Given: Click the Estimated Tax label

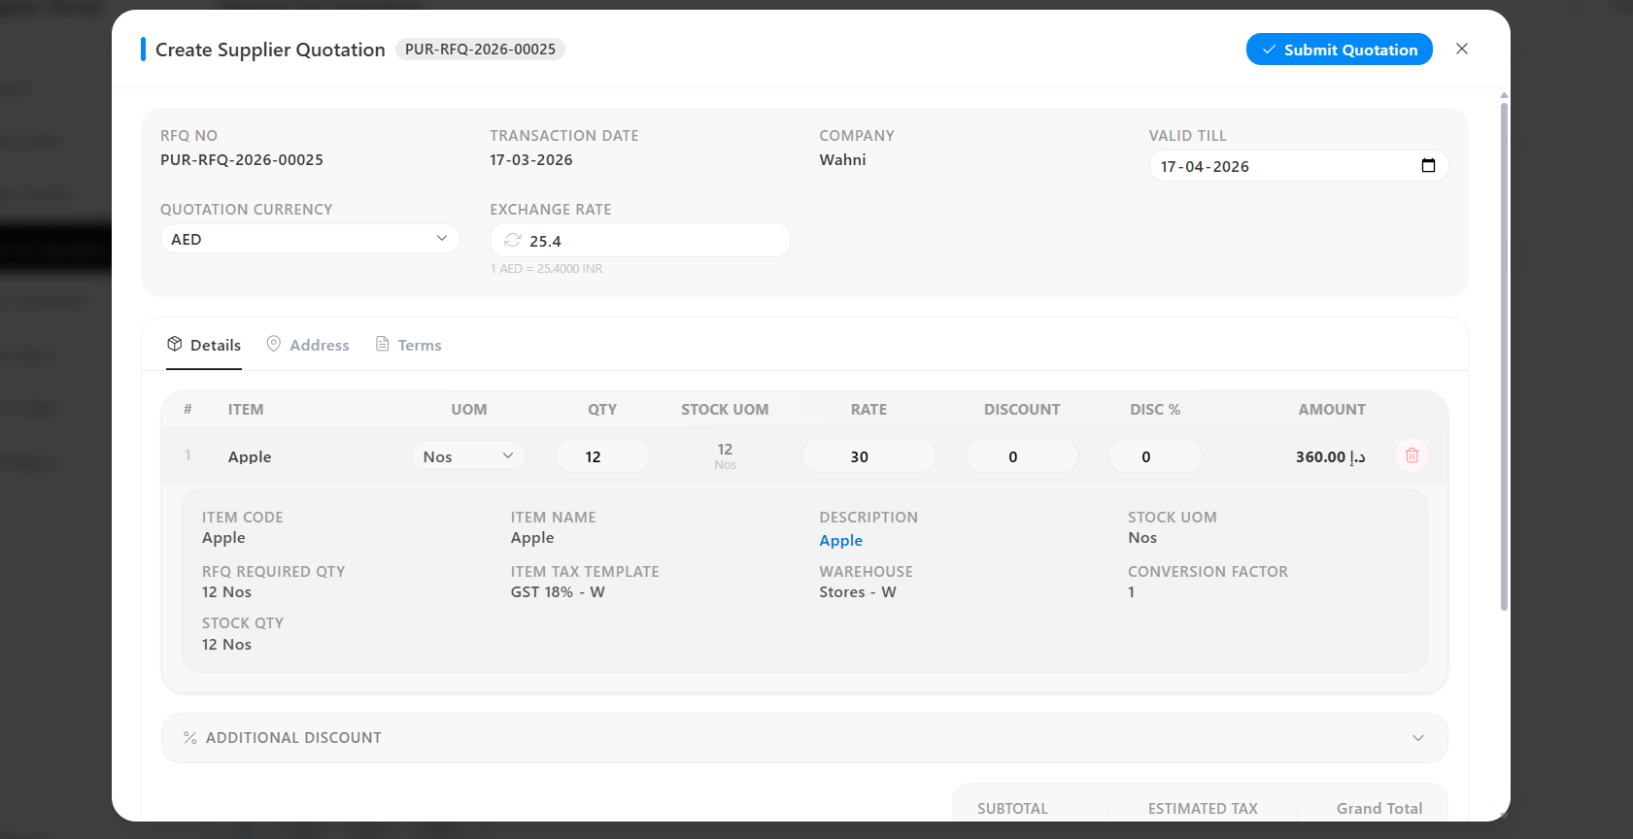Looking at the screenshot, I should (x=1203, y=808).
